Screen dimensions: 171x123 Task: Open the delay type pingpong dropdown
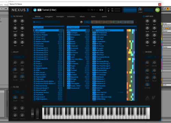[19, 57]
